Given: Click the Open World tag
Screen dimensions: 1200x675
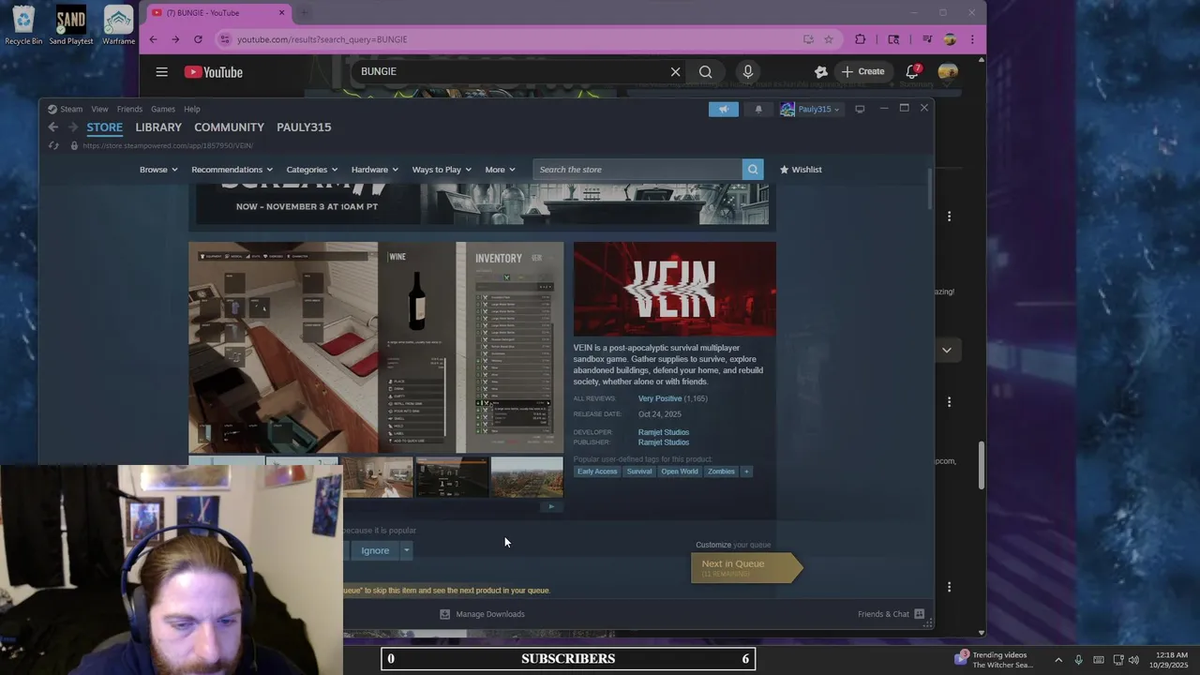Looking at the screenshot, I should (680, 472).
